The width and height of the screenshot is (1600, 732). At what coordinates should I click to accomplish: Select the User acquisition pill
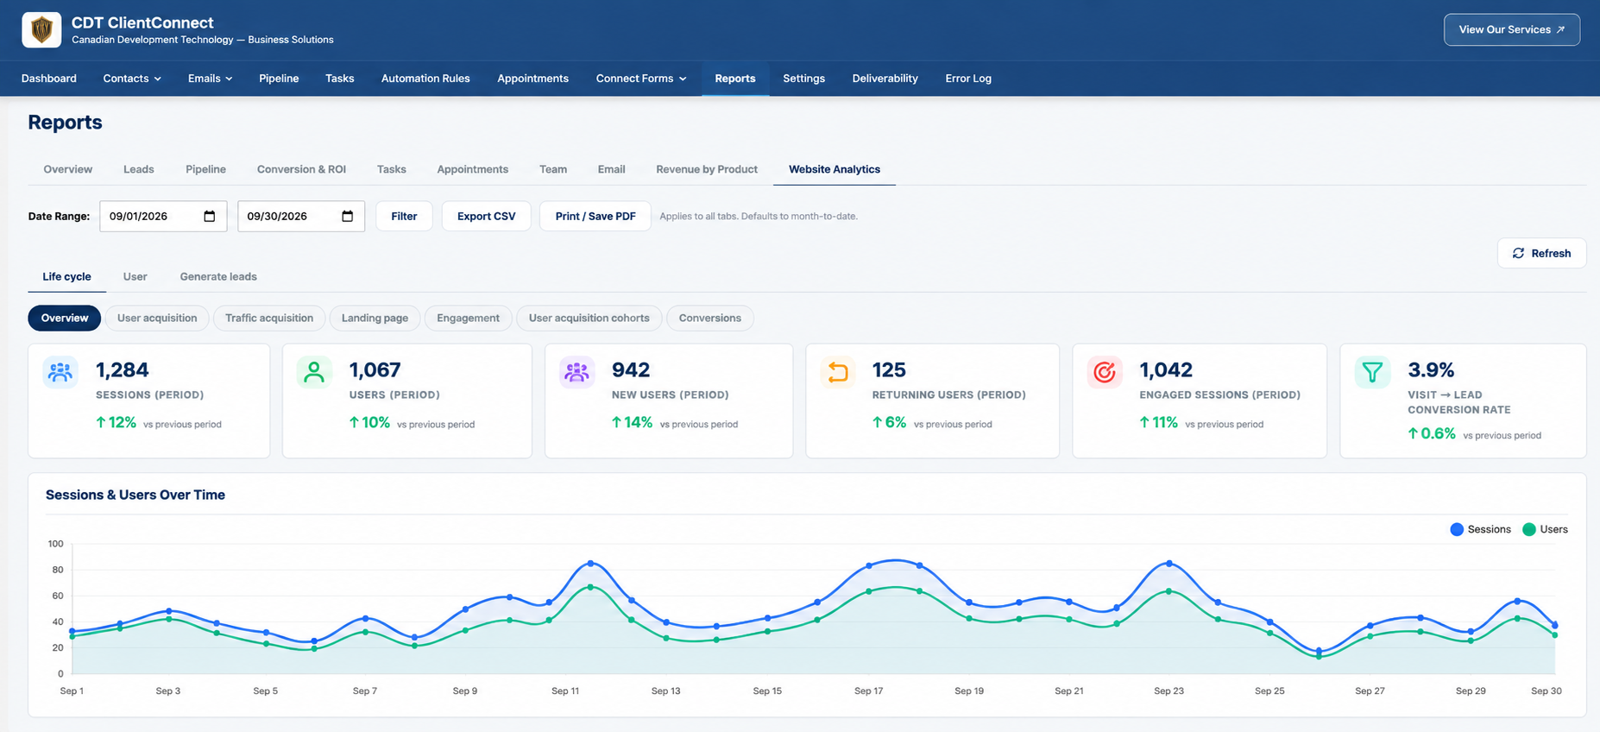coord(157,319)
